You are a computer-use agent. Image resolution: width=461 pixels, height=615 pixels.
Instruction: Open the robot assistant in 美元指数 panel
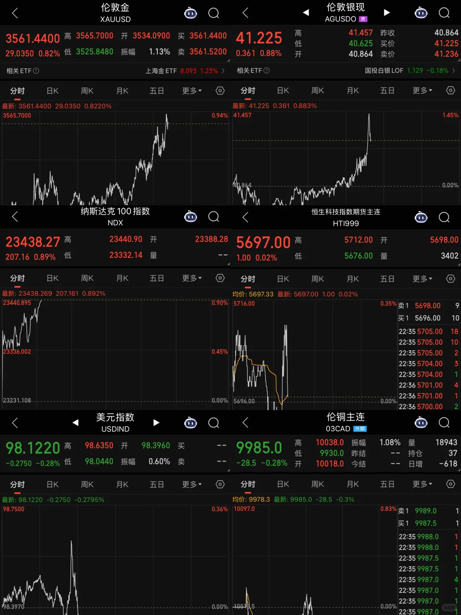pyautogui.click(x=190, y=423)
